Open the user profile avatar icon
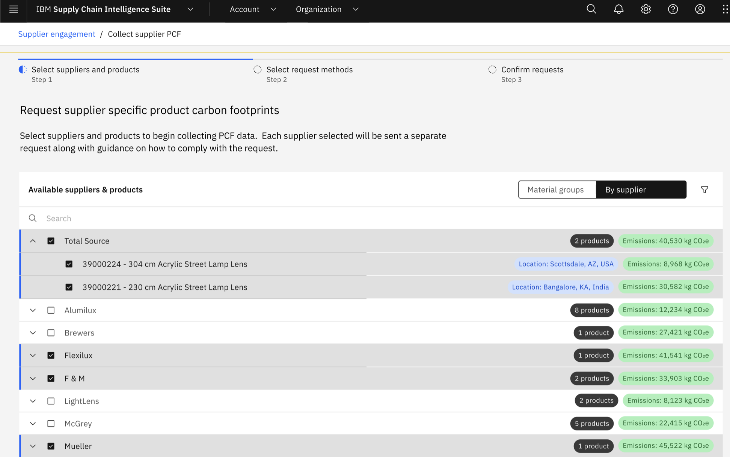 click(x=700, y=9)
